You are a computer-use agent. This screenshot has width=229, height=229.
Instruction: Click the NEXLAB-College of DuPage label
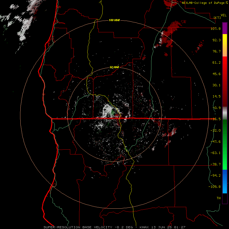pos(205,3)
